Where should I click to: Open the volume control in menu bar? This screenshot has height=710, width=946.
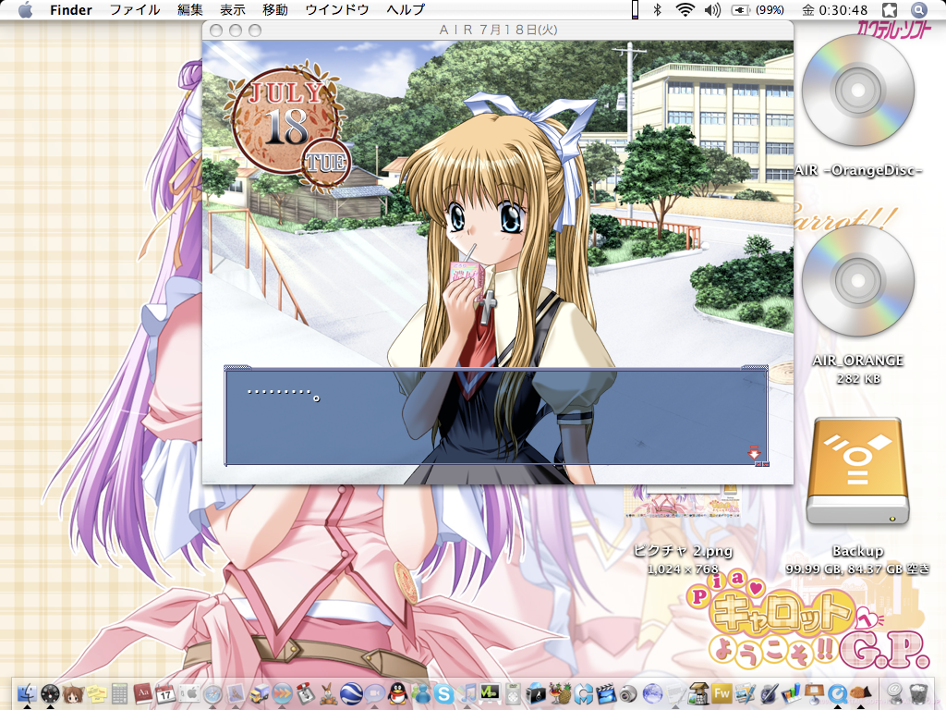712,9
